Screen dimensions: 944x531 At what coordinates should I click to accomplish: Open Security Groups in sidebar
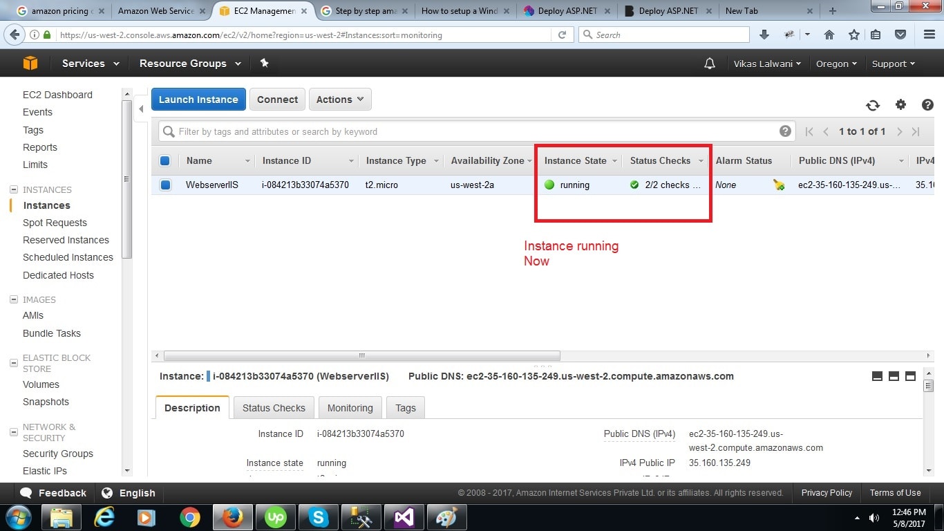pos(58,454)
